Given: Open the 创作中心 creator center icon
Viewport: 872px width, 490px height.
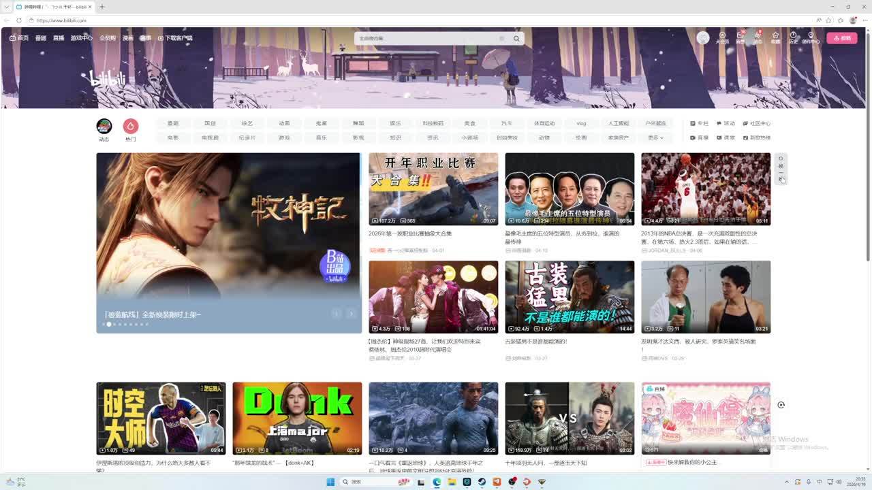Looking at the screenshot, I should (811, 37).
